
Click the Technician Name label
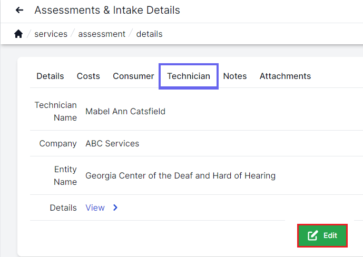(x=55, y=111)
